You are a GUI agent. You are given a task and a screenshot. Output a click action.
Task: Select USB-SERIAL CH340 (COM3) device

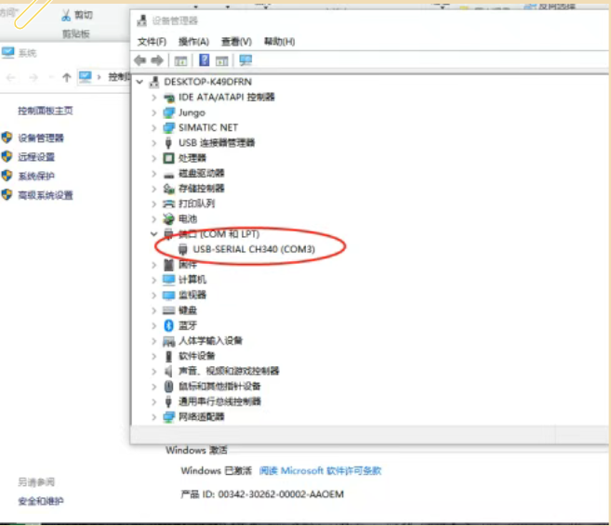254,249
